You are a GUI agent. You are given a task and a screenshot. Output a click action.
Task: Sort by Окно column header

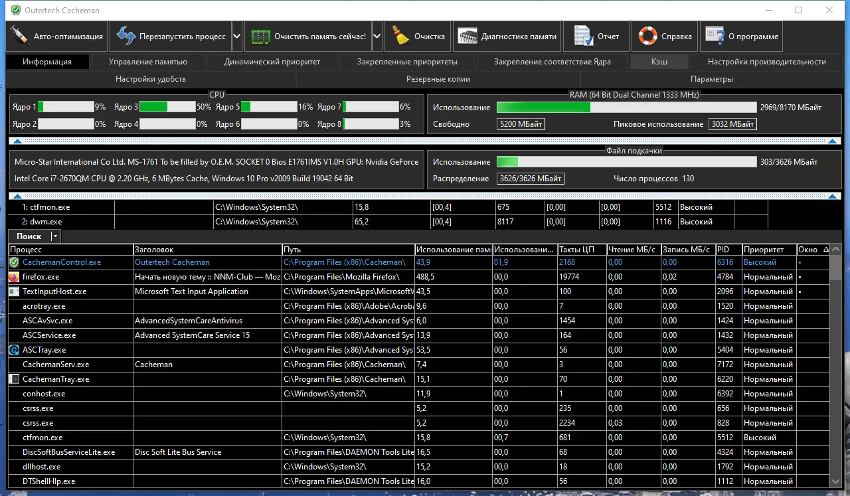point(813,250)
